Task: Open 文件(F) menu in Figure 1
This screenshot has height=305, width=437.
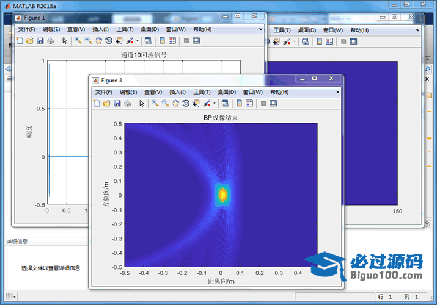Action: pos(27,29)
